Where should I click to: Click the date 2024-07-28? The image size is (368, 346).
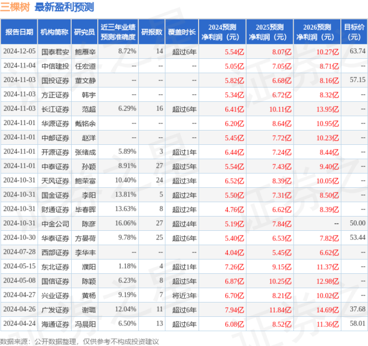[x=19, y=252]
